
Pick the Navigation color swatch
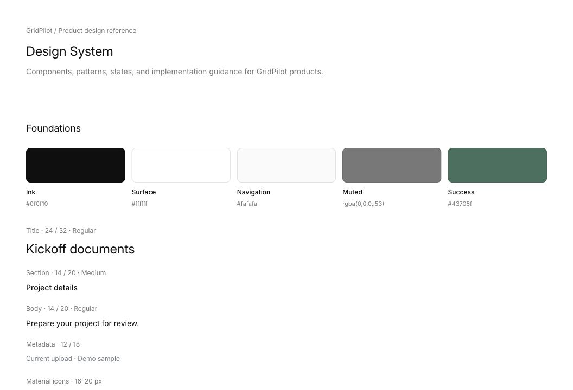286,165
